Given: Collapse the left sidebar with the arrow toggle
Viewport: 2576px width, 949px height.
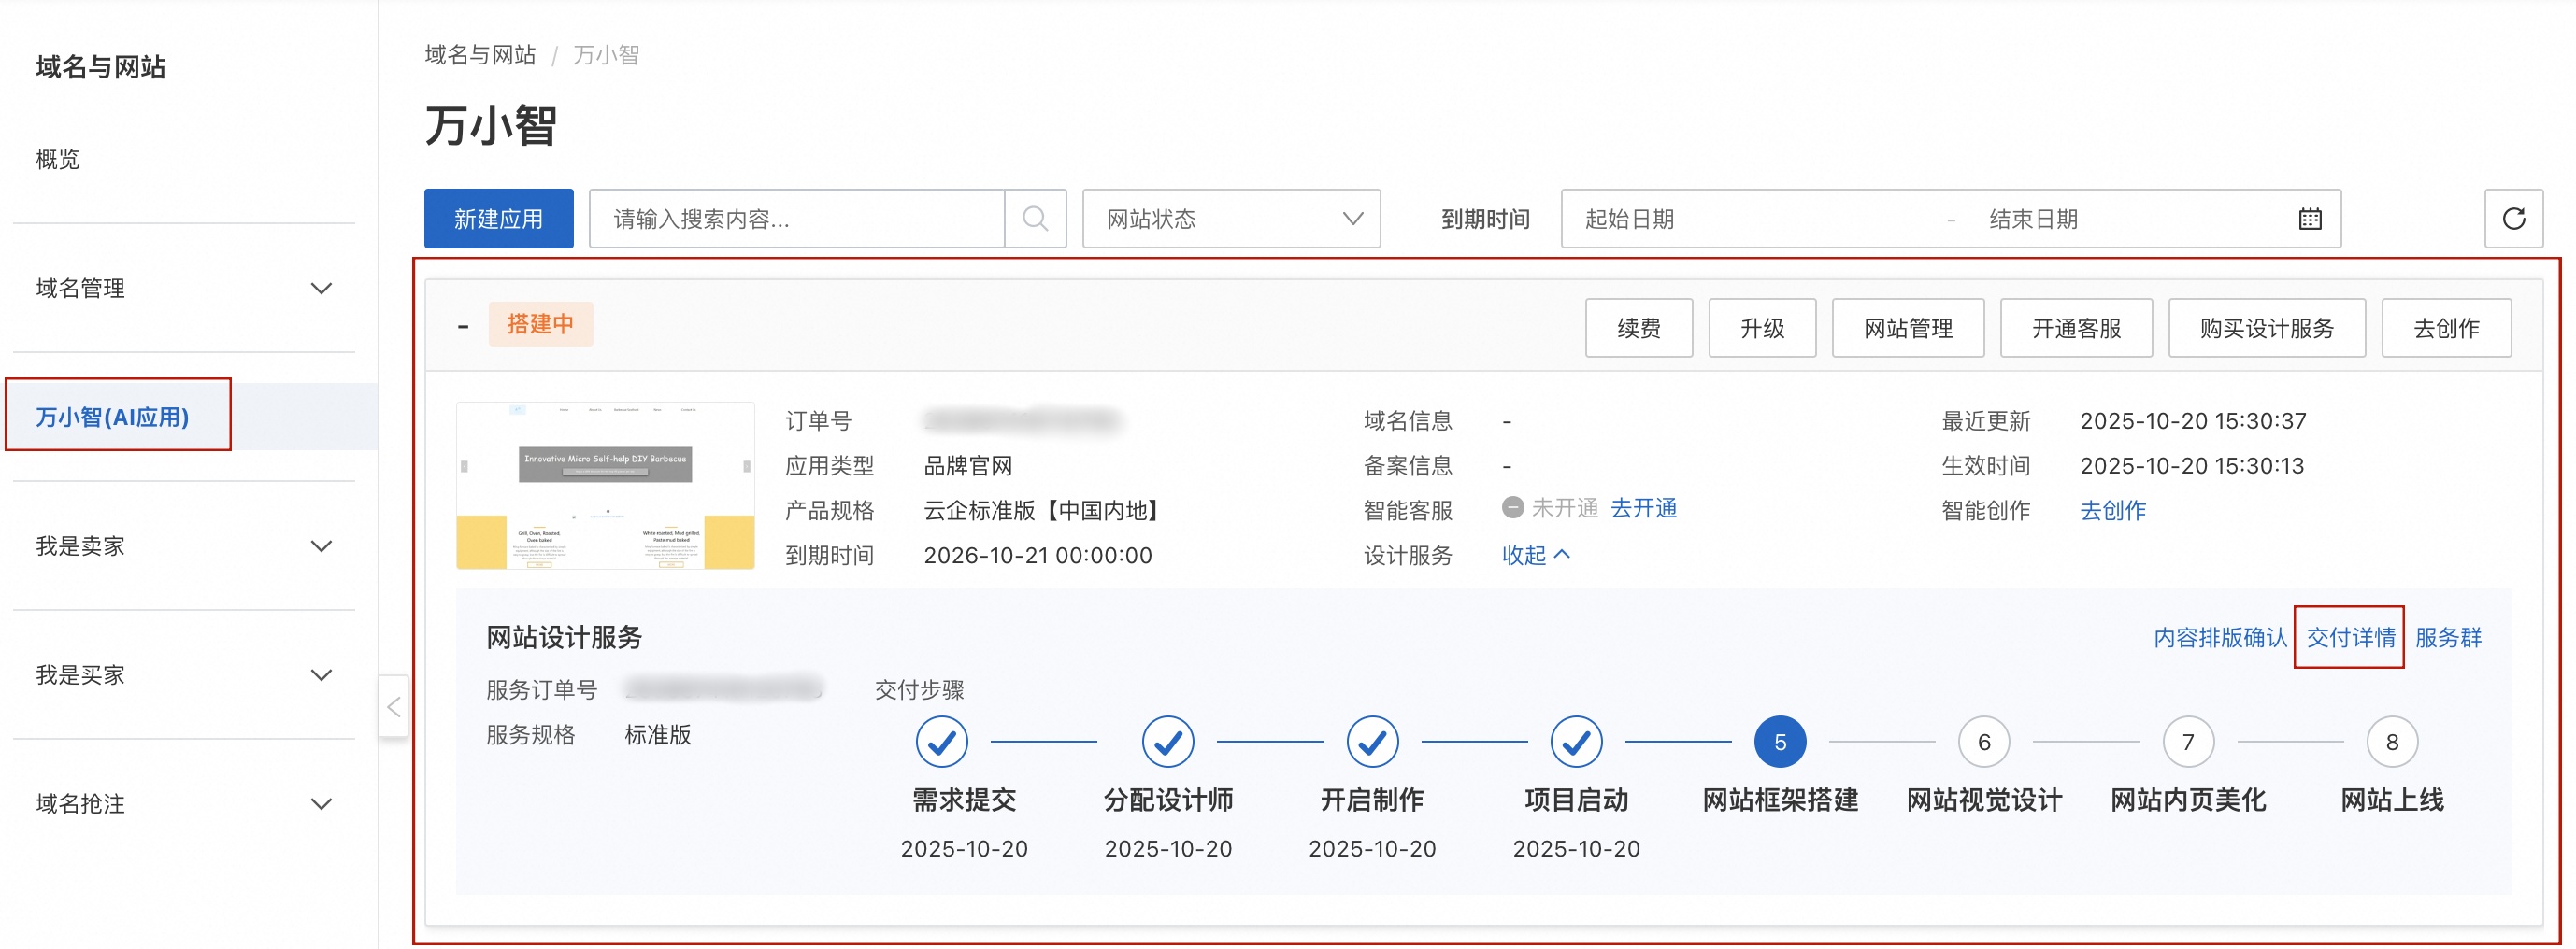Looking at the screenshot, I should pos(393,706).
